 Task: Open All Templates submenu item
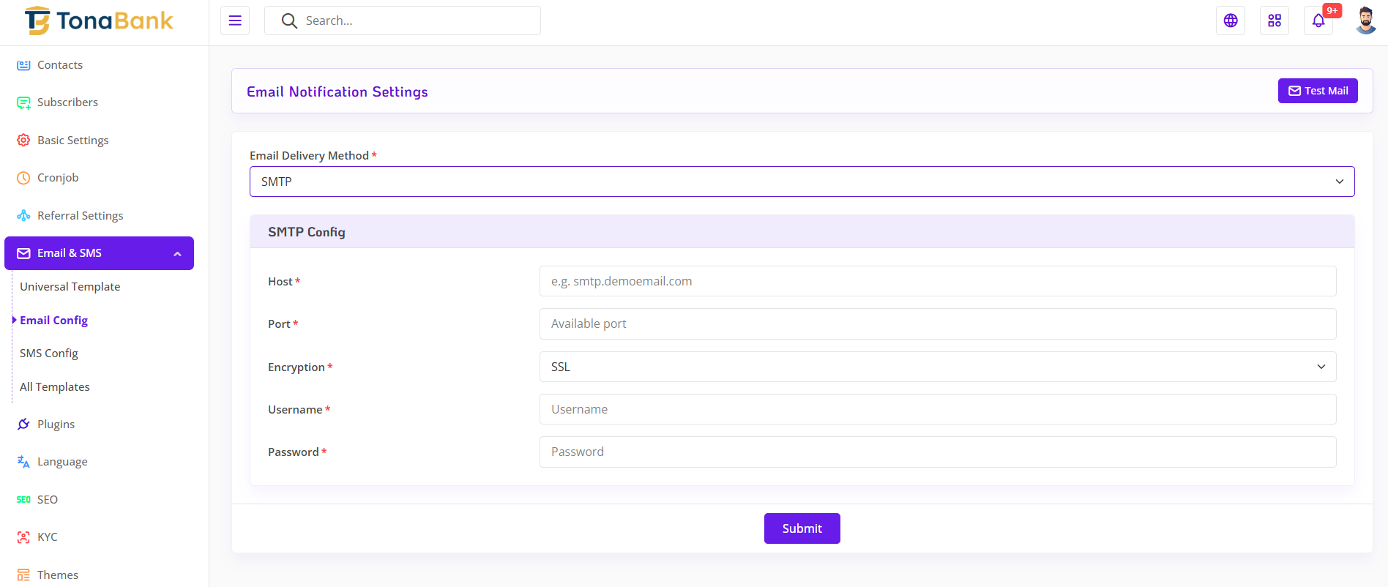point(55,387)
